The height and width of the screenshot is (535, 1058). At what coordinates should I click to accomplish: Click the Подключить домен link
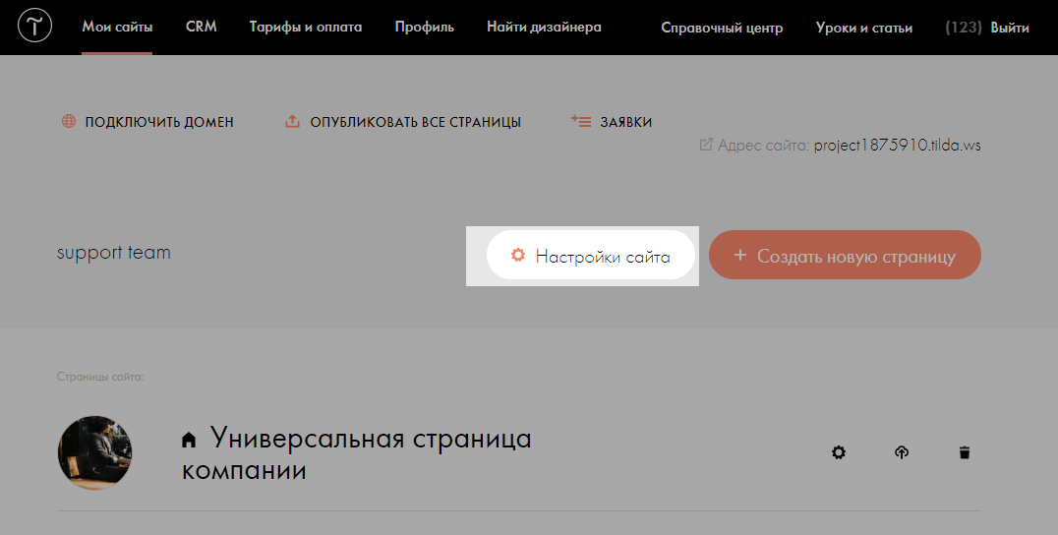pos(159,122)
